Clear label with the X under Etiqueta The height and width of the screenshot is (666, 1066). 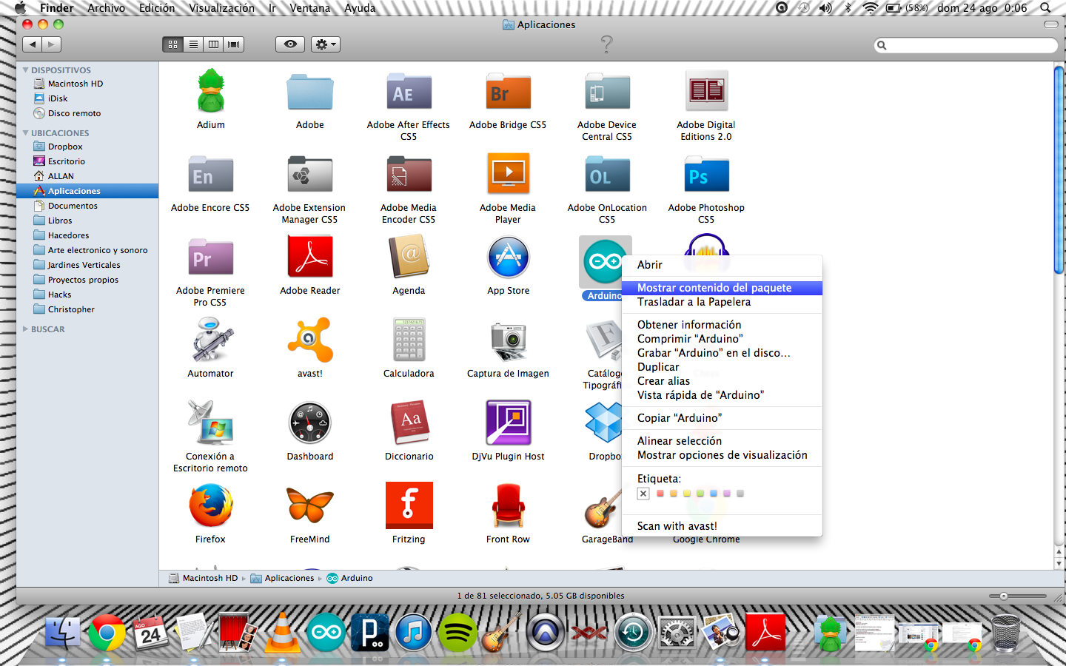[x=643, y=494]
